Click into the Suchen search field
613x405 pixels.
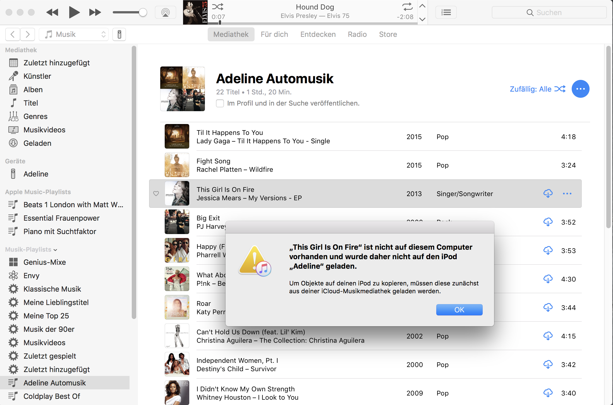(549, 12)
